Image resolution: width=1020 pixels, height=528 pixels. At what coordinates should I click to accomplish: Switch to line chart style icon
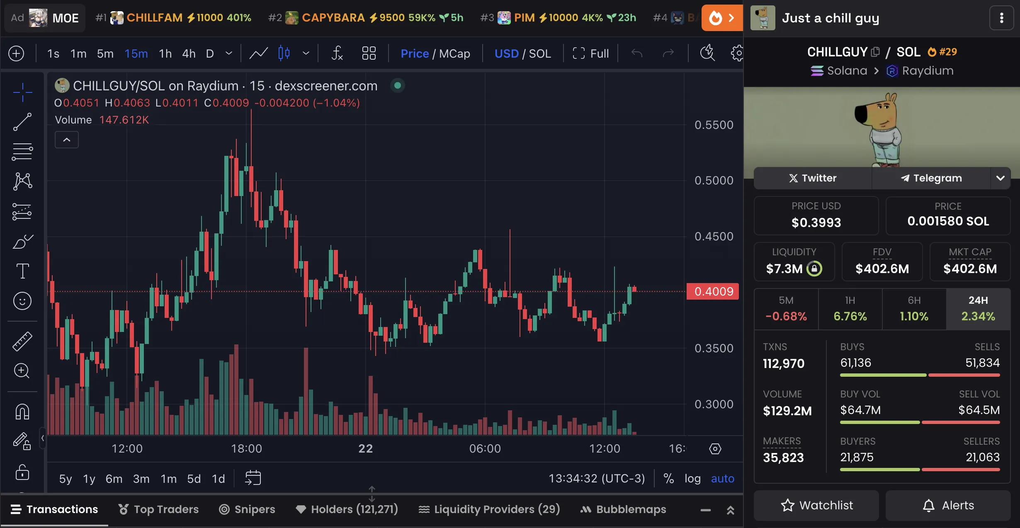point(258,53)
